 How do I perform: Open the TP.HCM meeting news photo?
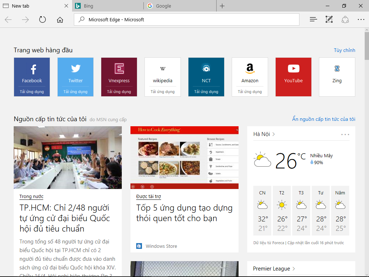[x=68, y=158]
